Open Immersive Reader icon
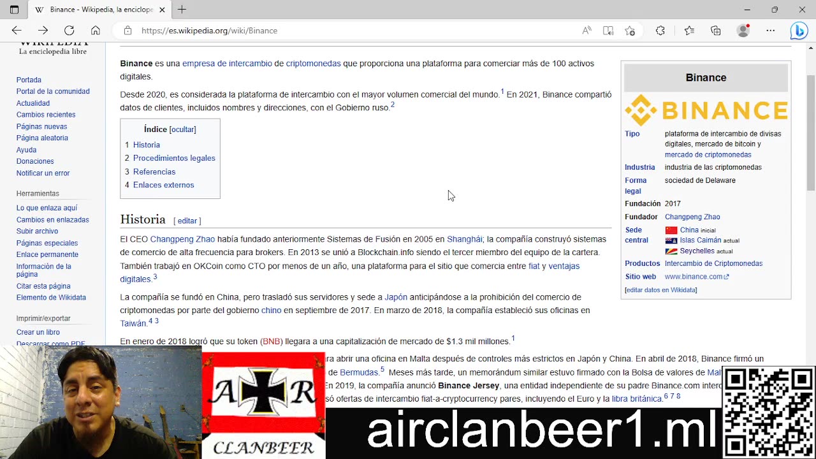 click(608, 31)
